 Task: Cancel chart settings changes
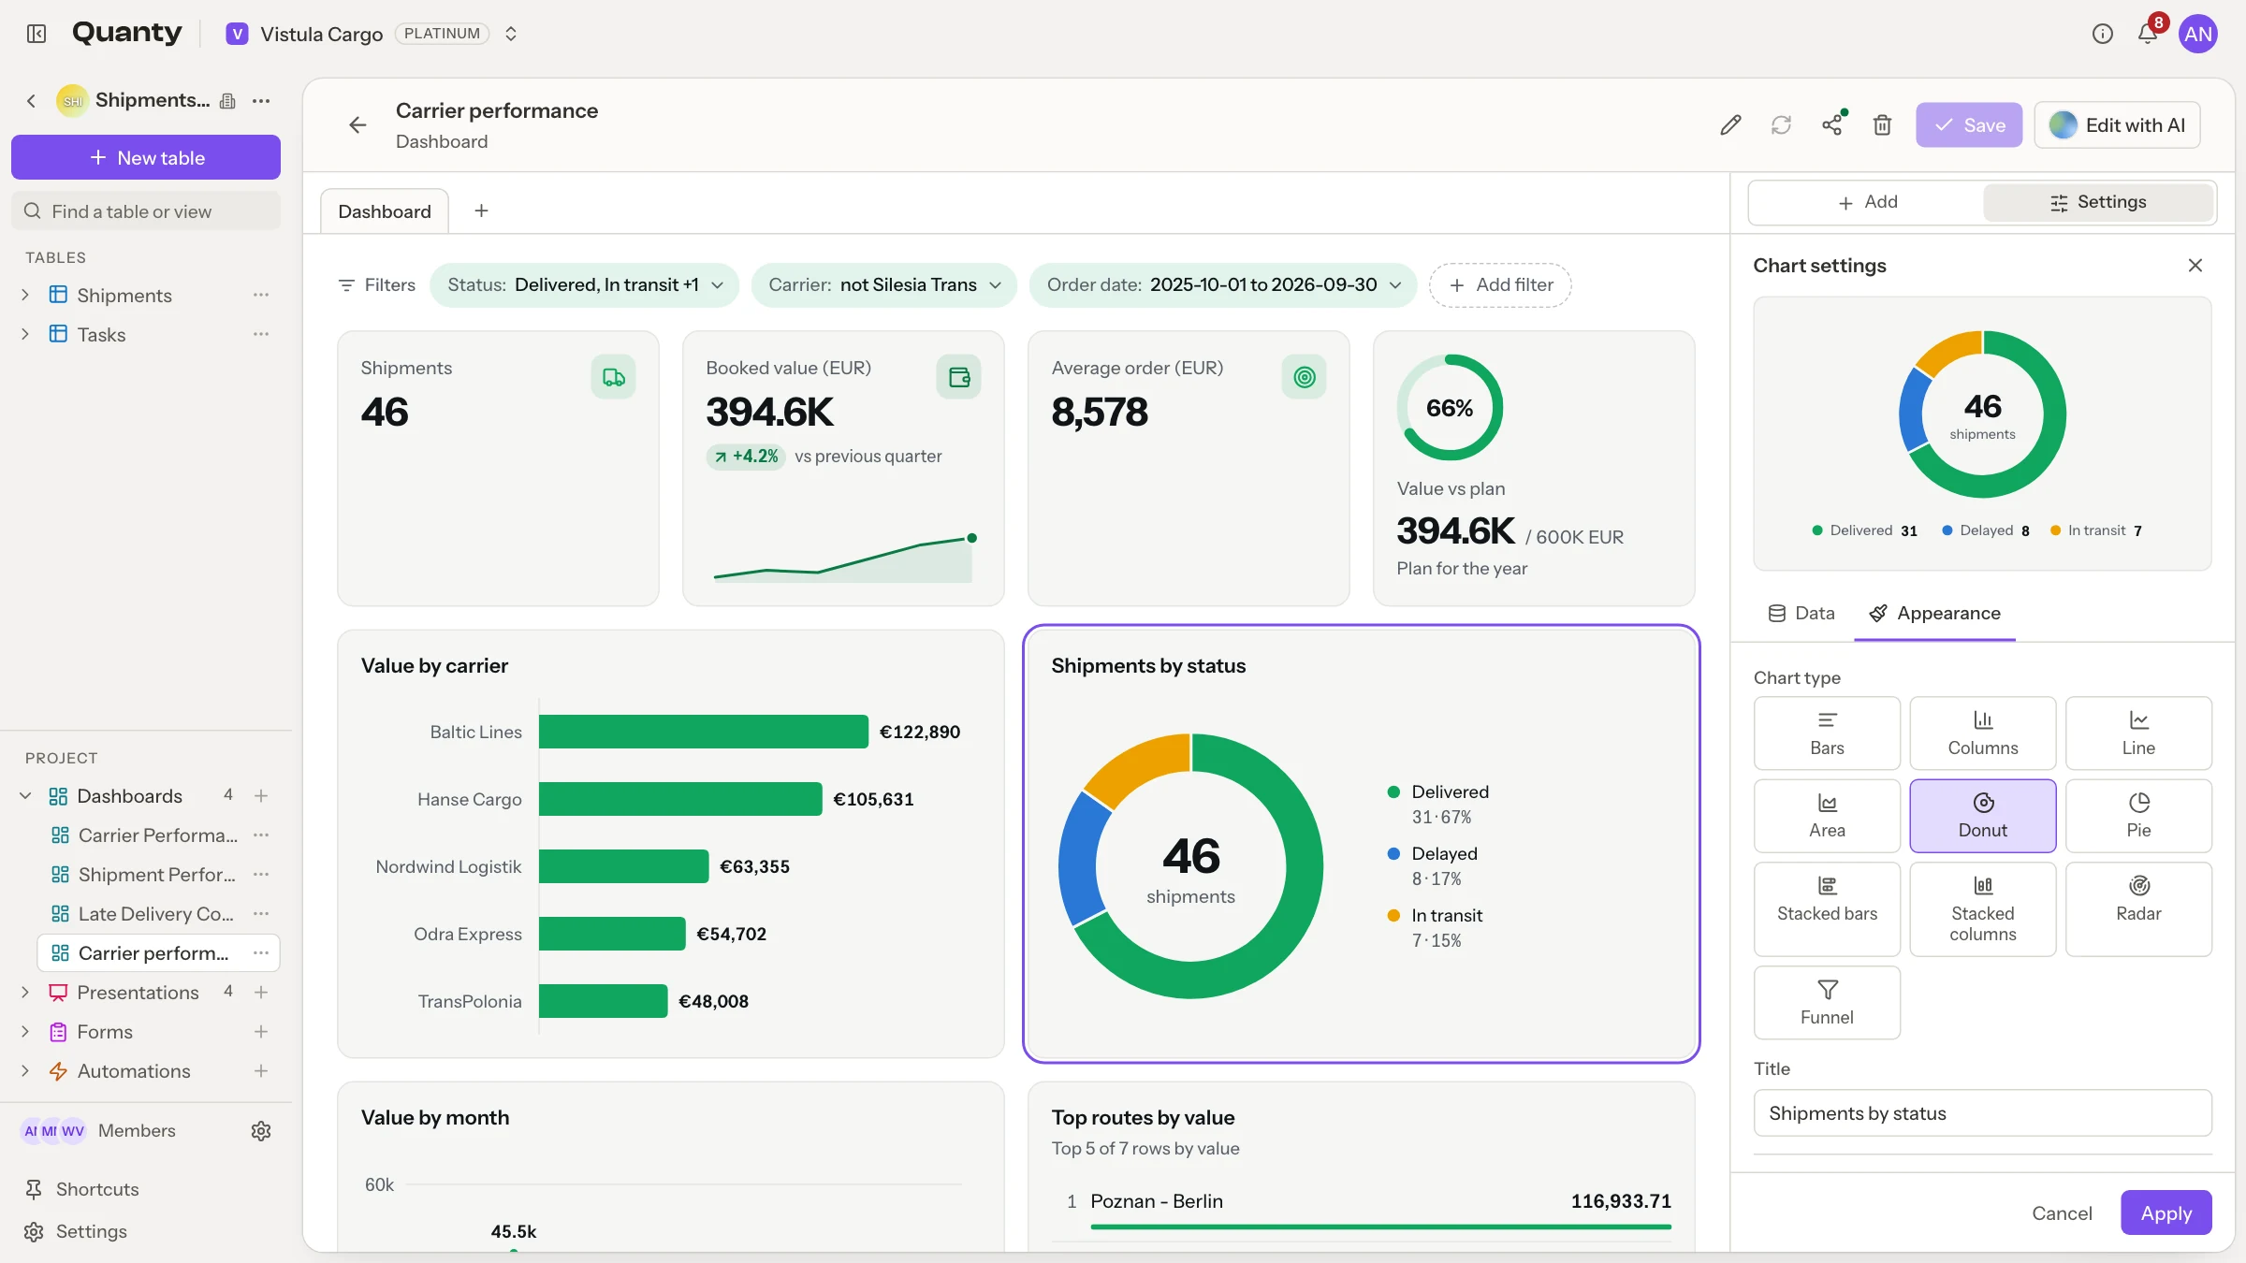[x=2062, y=1213]
